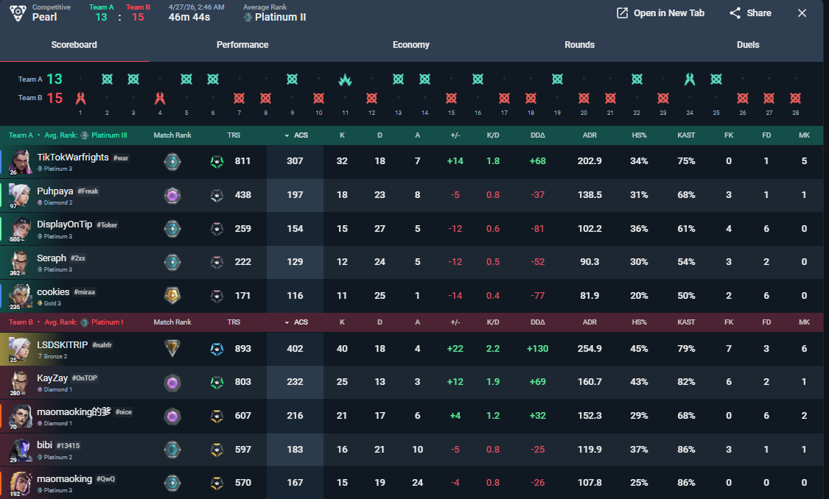Viewport: 829px width, 499px height.
Task: Click LSDSKITRIP's Bronze match rank icon
Action: (172, 349)
